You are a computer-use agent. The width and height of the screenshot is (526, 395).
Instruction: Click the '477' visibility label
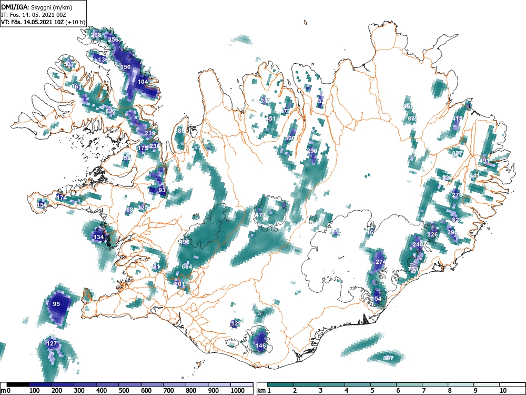tap(260, 215)
